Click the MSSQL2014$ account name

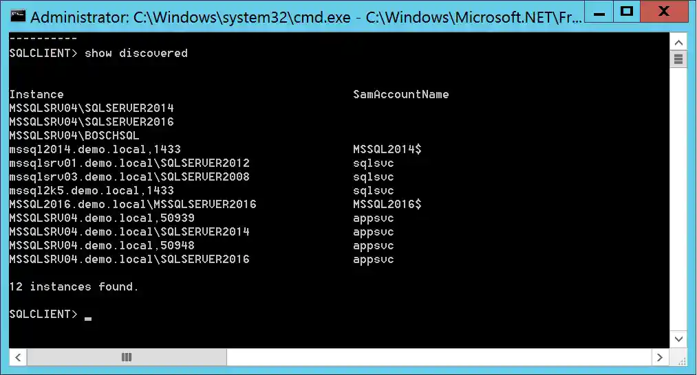click(387, 150)
